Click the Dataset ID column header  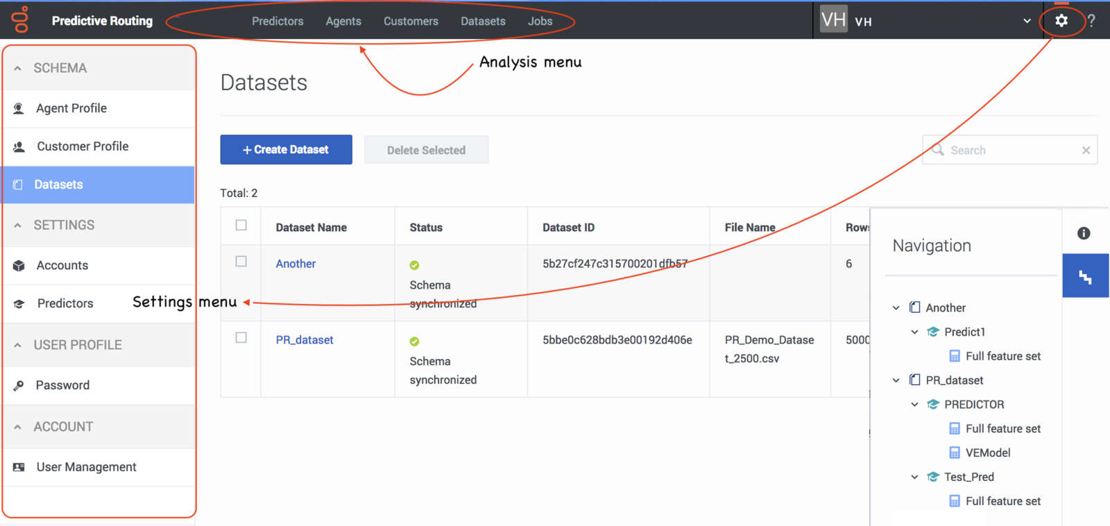pyautogui.click(x=568, y=228)
